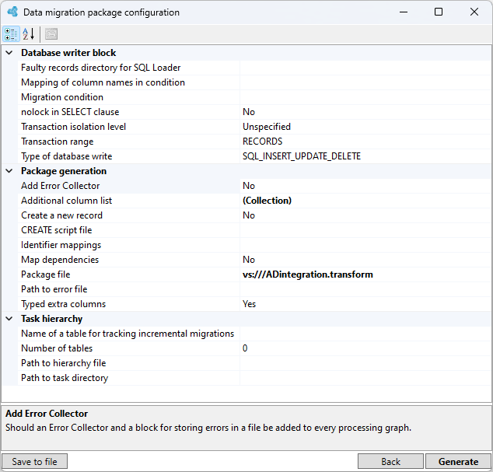Click Yes value for Typed extra columns
The image size is (493, 472).
coord(365,304)
